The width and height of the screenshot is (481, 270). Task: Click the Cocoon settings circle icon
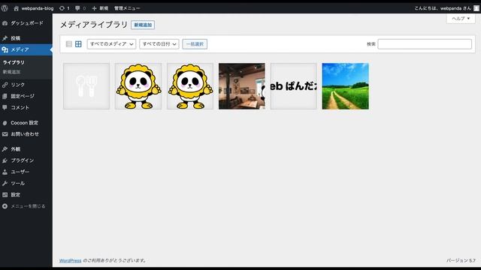pyautogui.click(x=5, y=123)
